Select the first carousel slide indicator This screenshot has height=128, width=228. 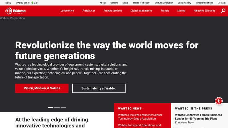pyautogui.click(x=51, y=108)
